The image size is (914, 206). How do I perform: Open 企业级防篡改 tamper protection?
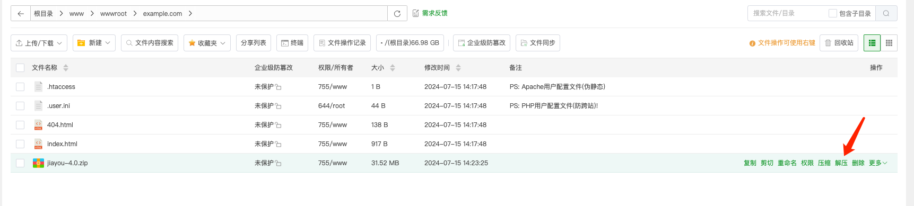coord(482,43)
